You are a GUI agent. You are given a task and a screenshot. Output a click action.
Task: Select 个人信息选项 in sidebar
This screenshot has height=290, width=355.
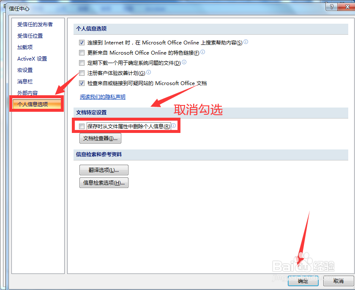(x=37, y=104)
